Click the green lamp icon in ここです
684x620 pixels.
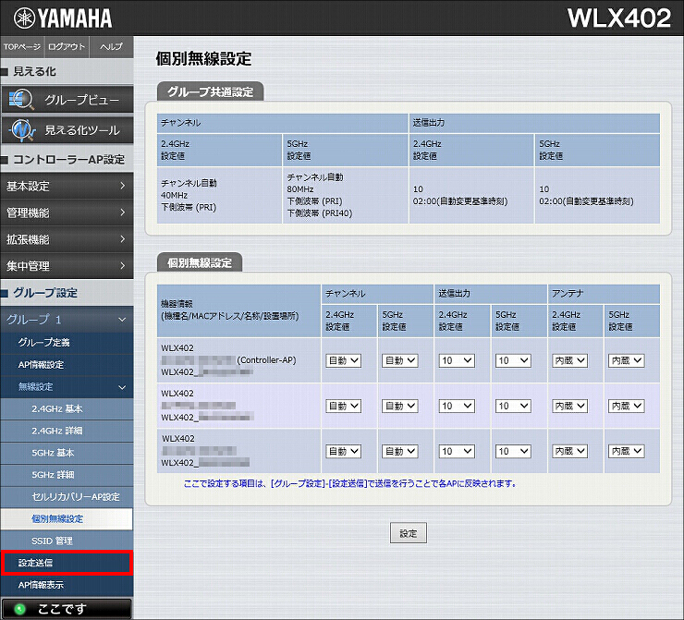click(19, 609)
